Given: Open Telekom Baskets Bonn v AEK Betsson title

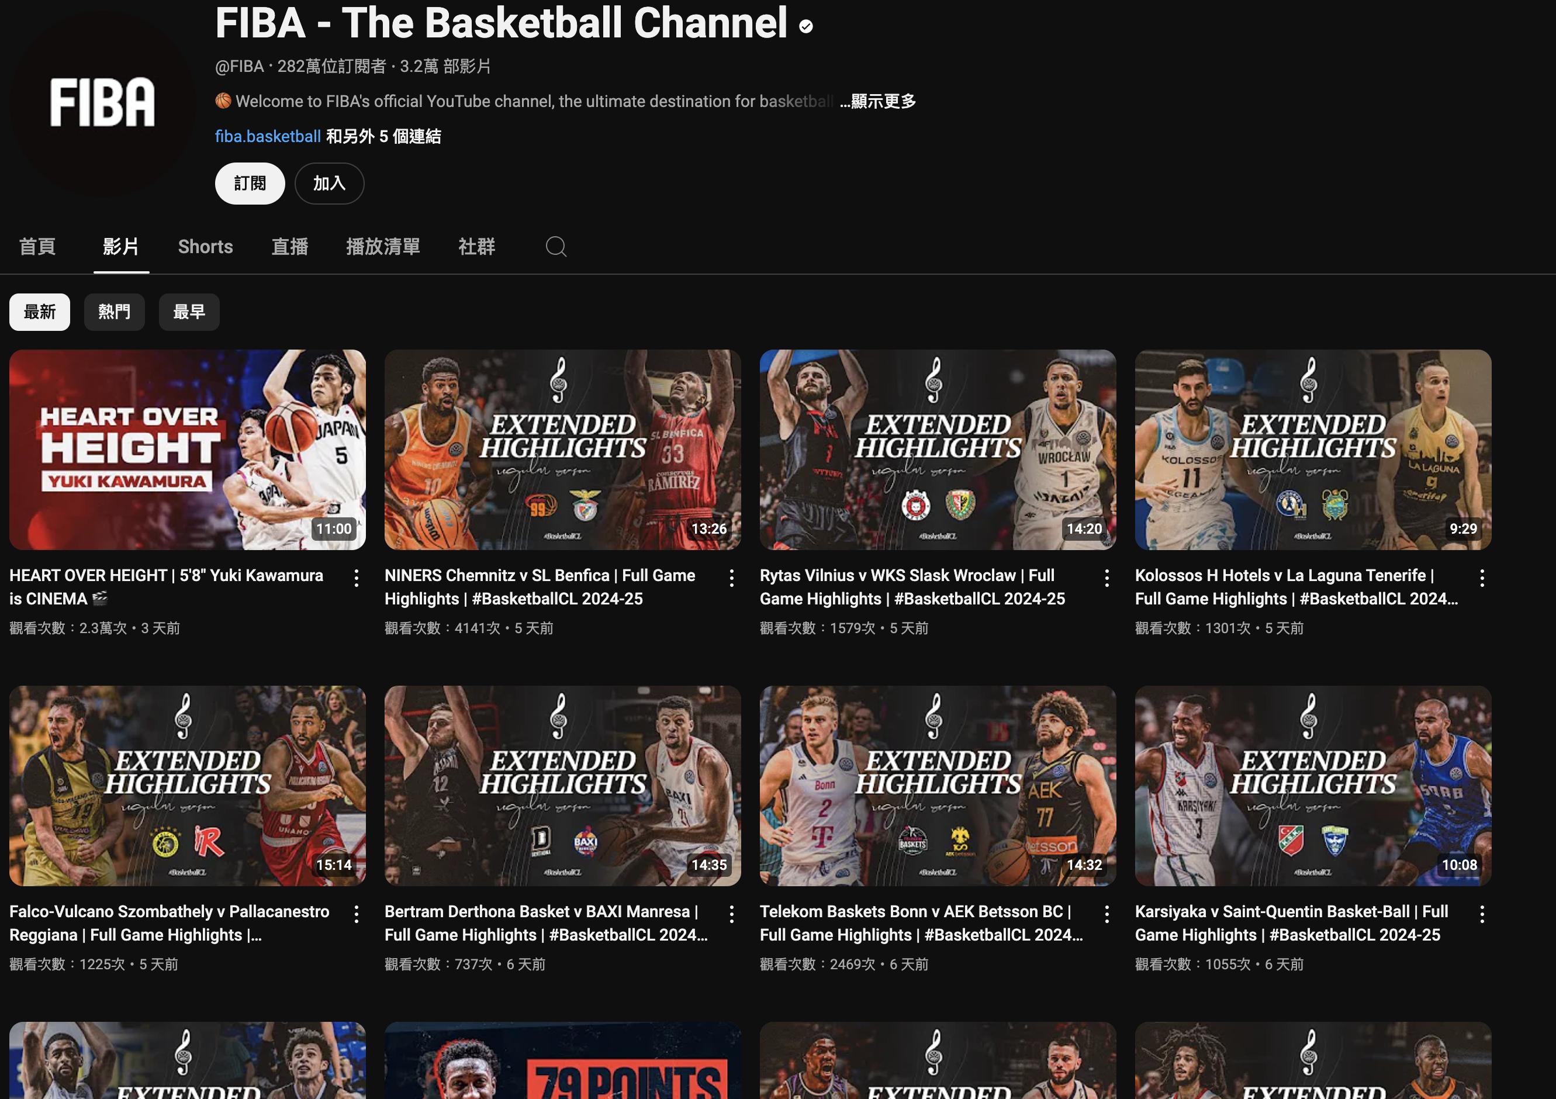Looking at the screenshot, I should click(922, 923).
